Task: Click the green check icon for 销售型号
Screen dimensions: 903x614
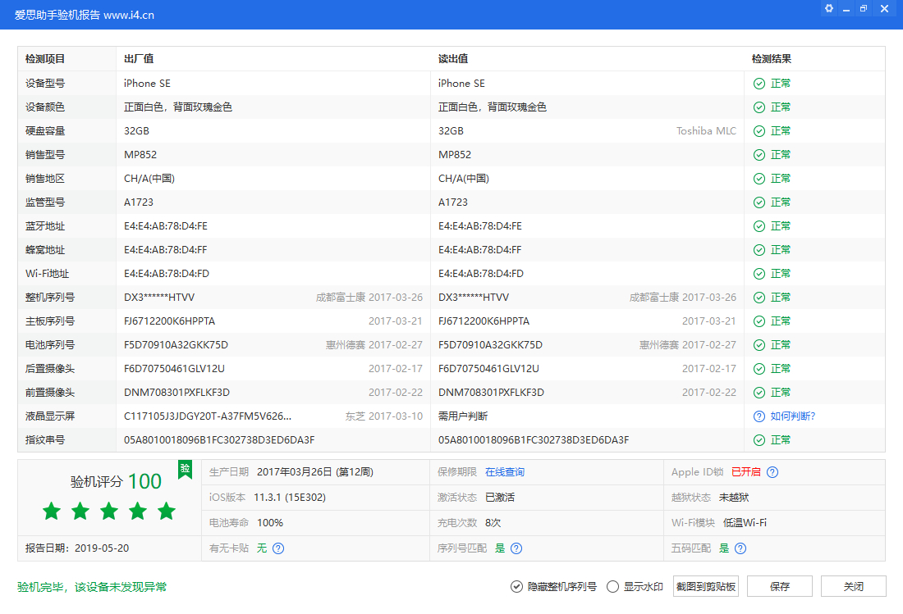Action: tap(759, 155)
